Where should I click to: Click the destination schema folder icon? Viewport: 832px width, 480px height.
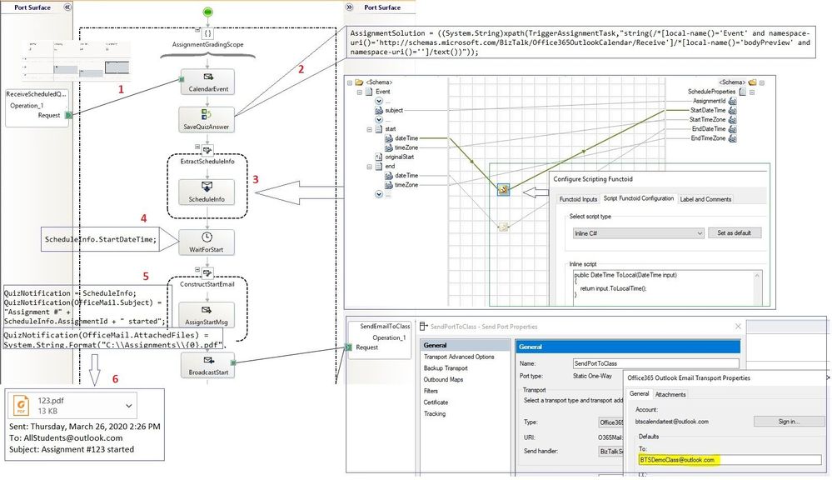click(752, 82)
